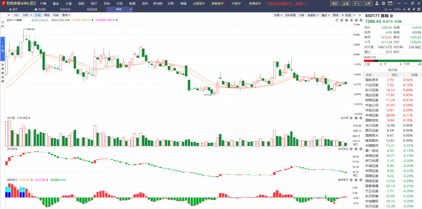Click the 理财 button
The image size is (422, 209).
[334, 3]
